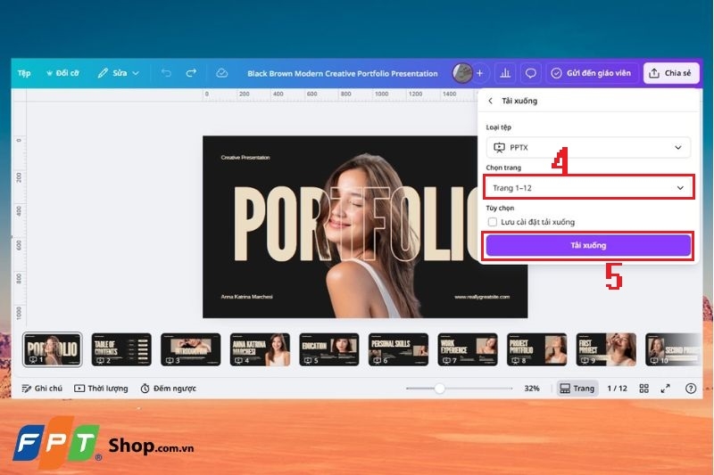Open the Ghi chú notes panel
This screenshot has width=714, height=475.
[42, 389]
